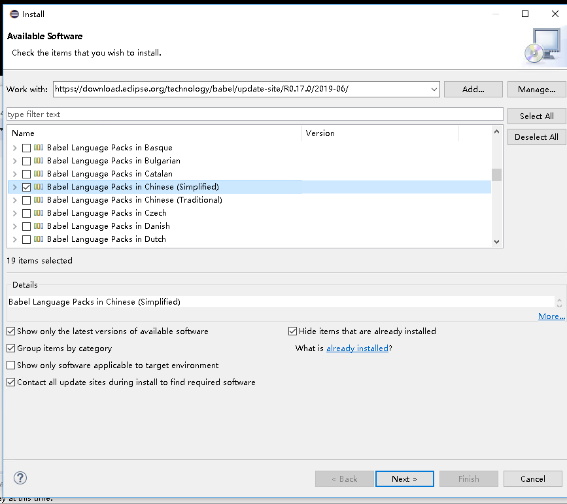Check the Bulgarian language pack checkbox
Viewport: 567px width, 504px height.
click(26, 161)
